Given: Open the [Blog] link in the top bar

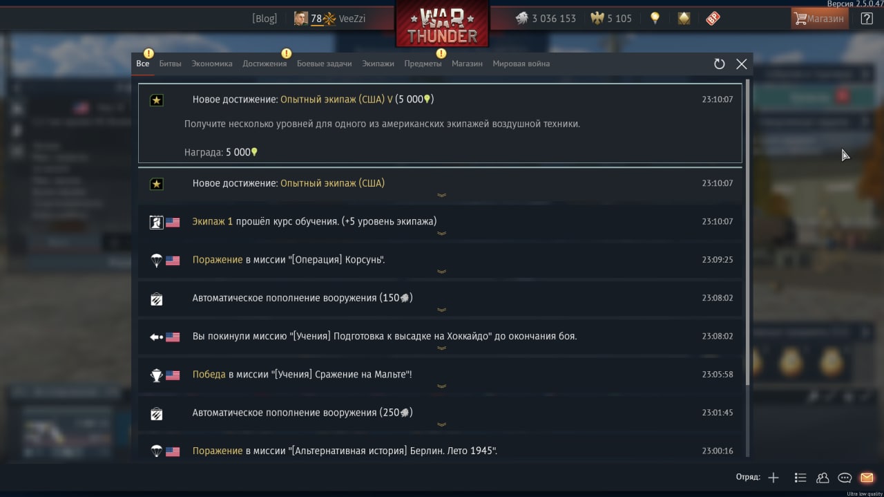Looking at the screenshot, I should click(x=265, y=19).
